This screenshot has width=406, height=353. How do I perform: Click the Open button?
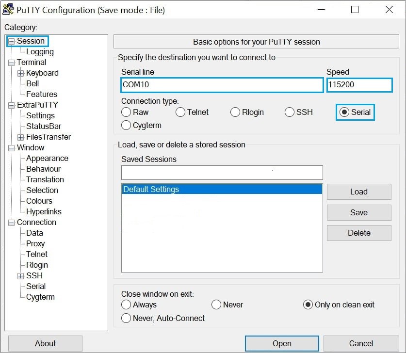[x=282, y=343]
